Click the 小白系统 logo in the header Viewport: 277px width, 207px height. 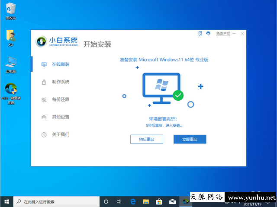tap(57, 41)
